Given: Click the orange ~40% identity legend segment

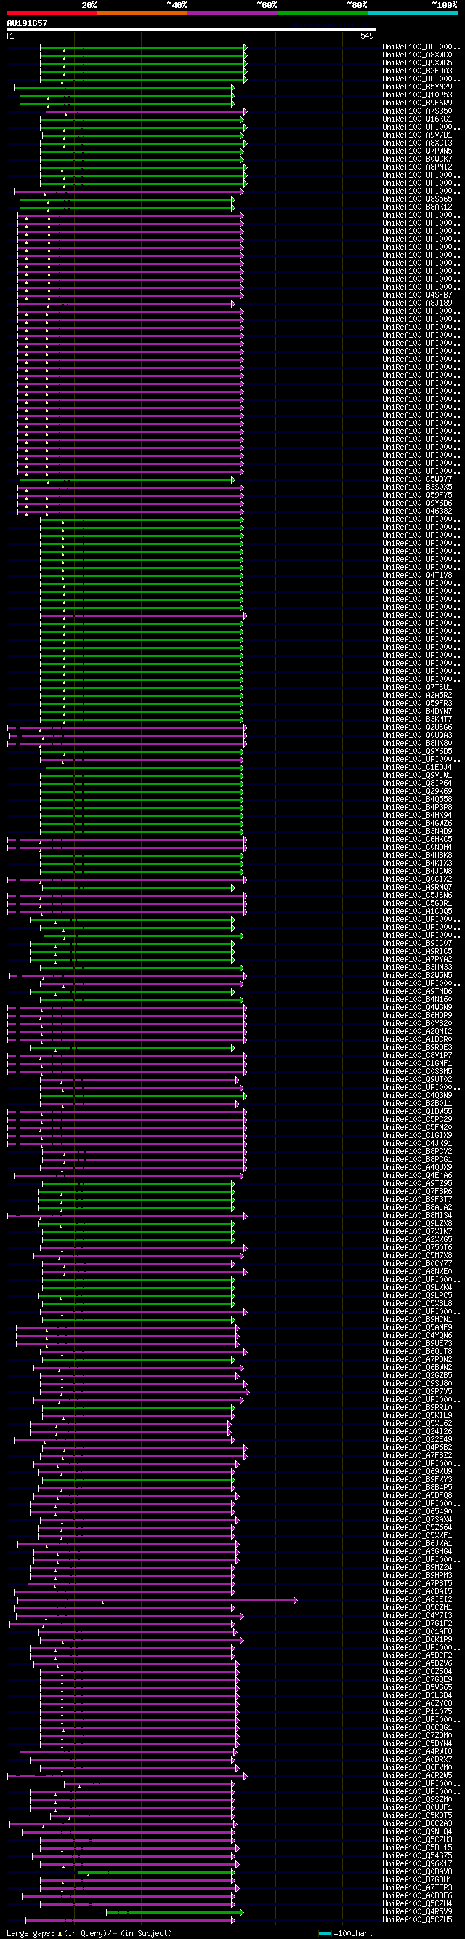Looking at the screenshot, I should (x=142, y=13).
